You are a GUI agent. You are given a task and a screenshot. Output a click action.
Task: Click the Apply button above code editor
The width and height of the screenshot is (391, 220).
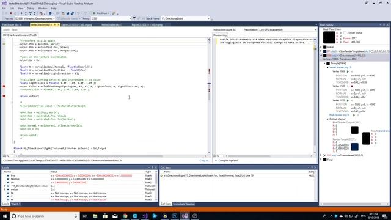pyautogui.click(x=6, y=30)
